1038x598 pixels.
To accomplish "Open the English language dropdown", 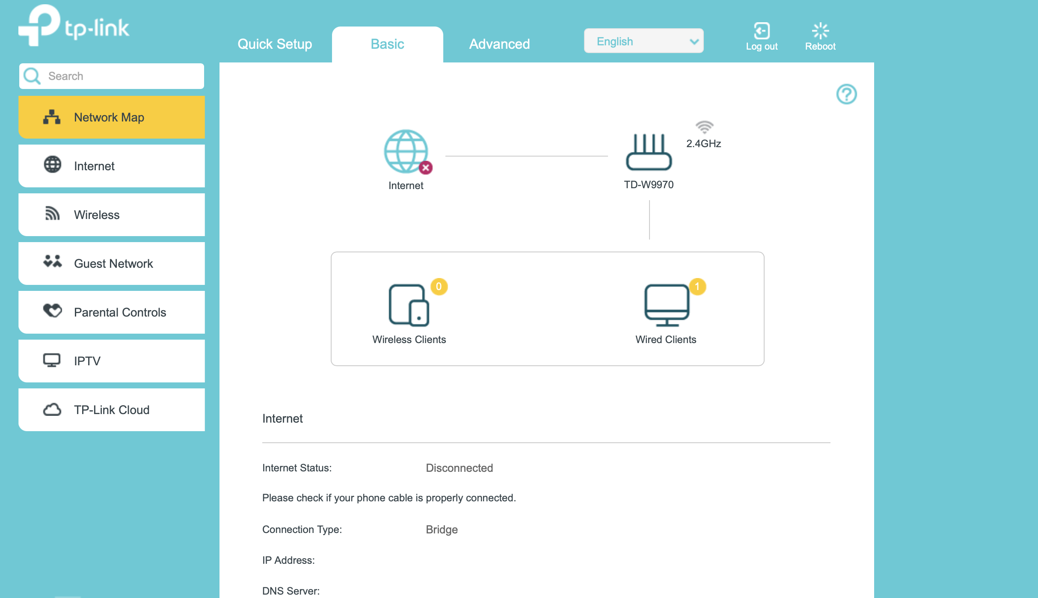I will [x=644, y=41].
